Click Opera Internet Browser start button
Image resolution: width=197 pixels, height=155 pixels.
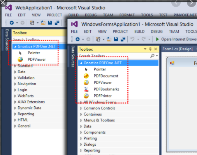tap(176, 39)
